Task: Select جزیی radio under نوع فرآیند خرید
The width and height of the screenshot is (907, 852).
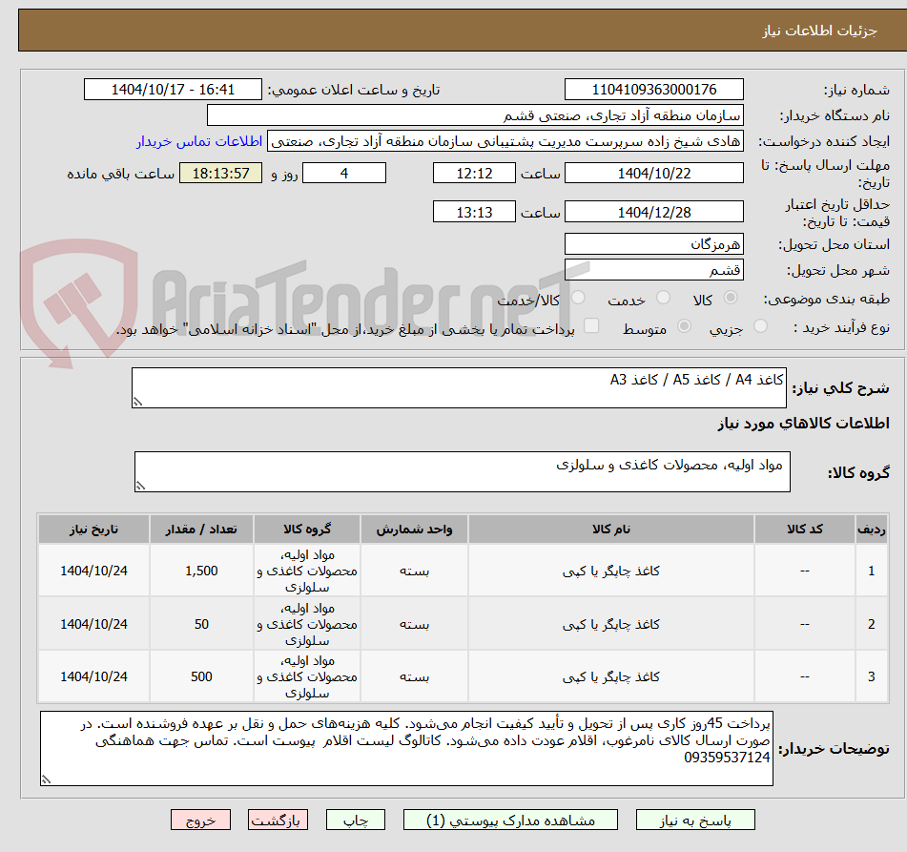Action: coord(760,325)
